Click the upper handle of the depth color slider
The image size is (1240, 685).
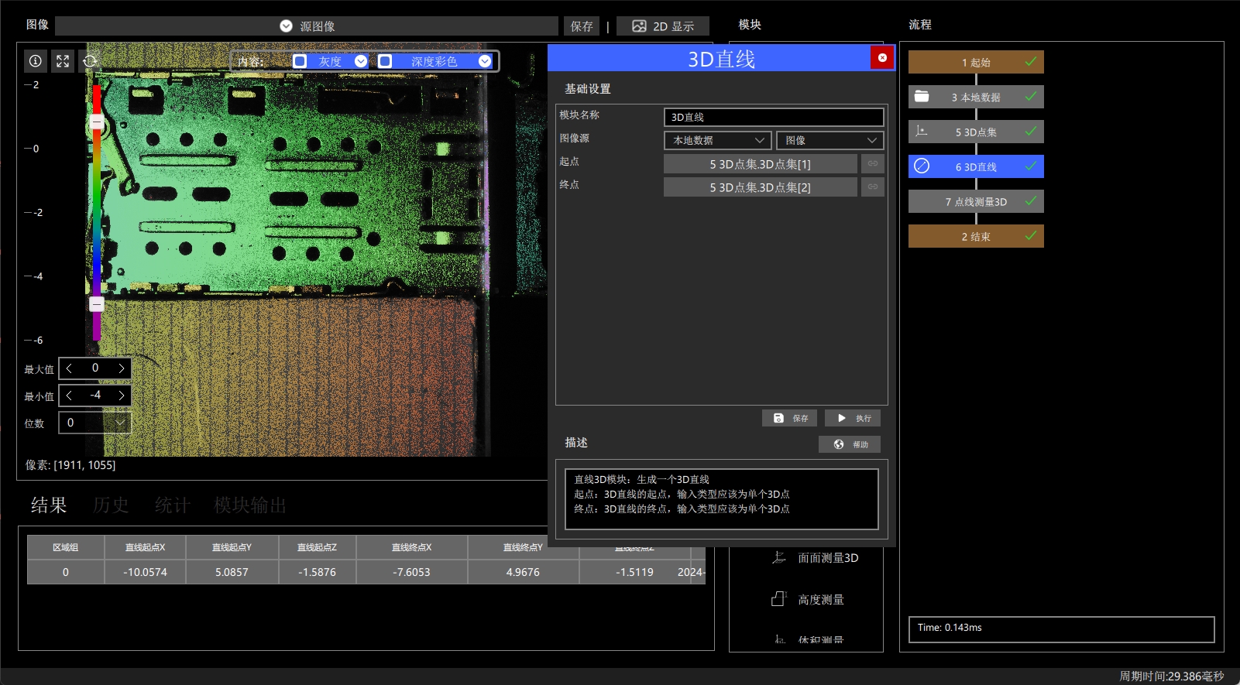coord(97,122)
